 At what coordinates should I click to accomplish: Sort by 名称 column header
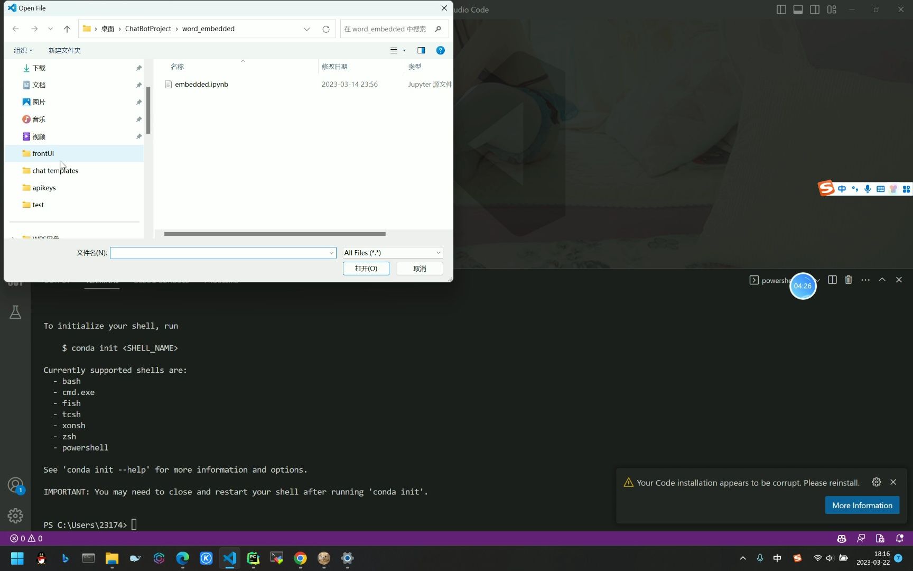[x=177, y=67]
